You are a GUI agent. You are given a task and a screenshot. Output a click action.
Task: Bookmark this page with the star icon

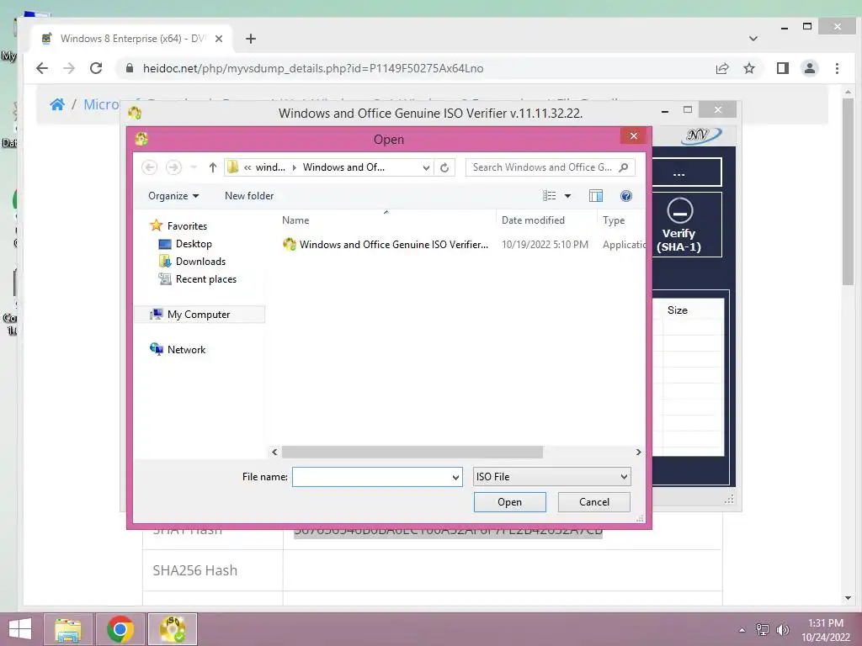(x=748, y=68)
